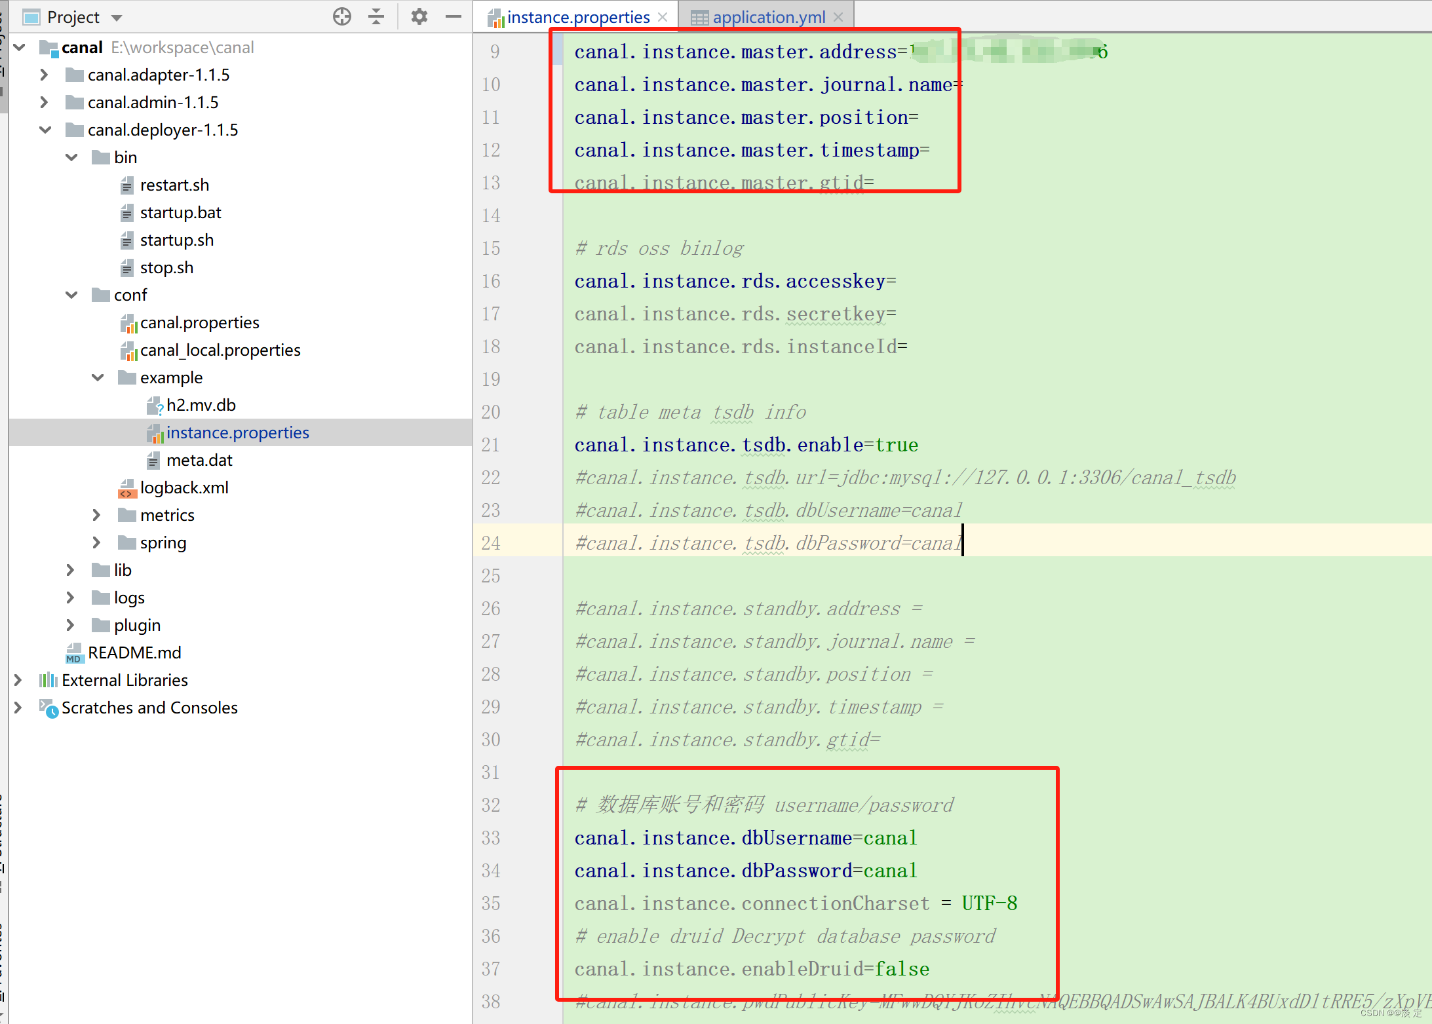Screen dimensions: 1432x1024
Task: Select startup.sh file
Action: point(177,240)
